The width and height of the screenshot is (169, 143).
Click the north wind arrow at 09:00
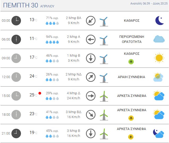[91, 58]
